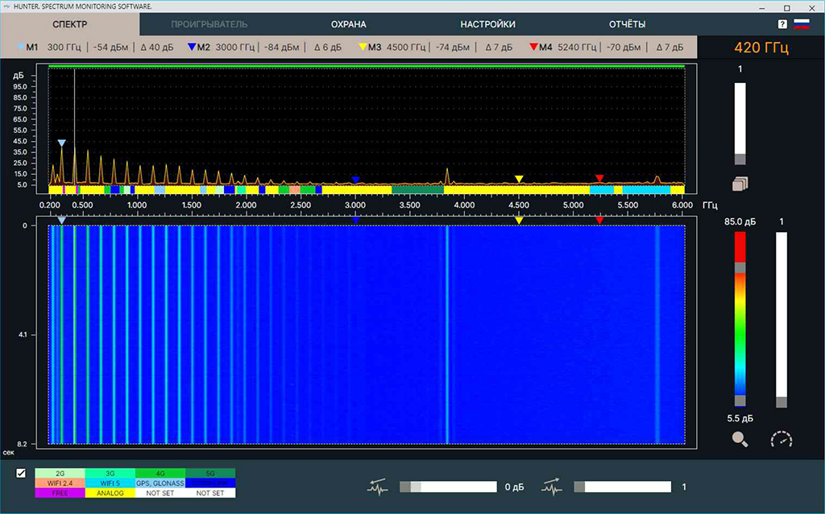
Task: Click the color scale upper handle near 85.0 дБ
Action: [740, 267]
